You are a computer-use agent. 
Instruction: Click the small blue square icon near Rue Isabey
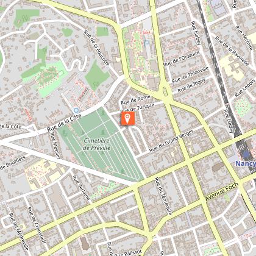click(146, 43)
